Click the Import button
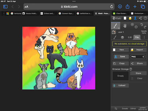 (138, 50)
